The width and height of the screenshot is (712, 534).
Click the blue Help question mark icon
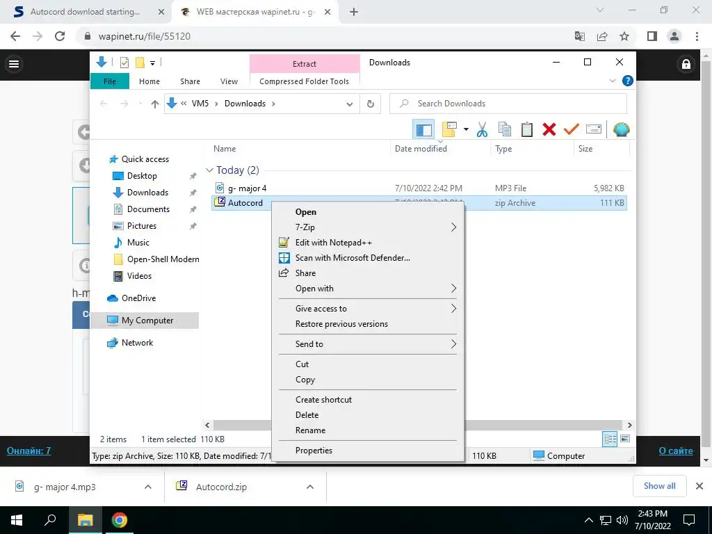(628, 81)
